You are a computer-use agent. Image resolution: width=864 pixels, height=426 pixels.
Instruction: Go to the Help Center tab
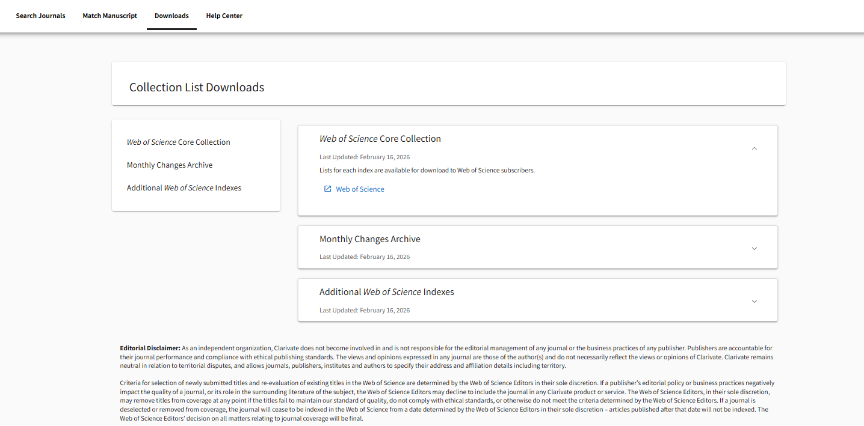pos(224,16)
